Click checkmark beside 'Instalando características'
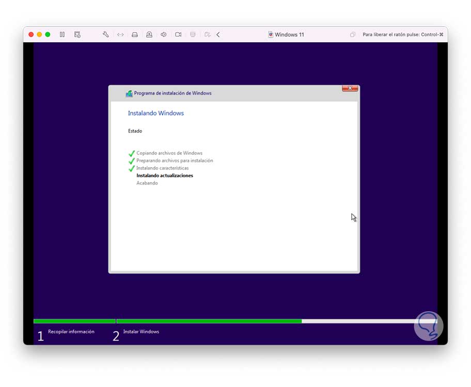The width and height of the screenshot is (471, 387). pos(132,168)
